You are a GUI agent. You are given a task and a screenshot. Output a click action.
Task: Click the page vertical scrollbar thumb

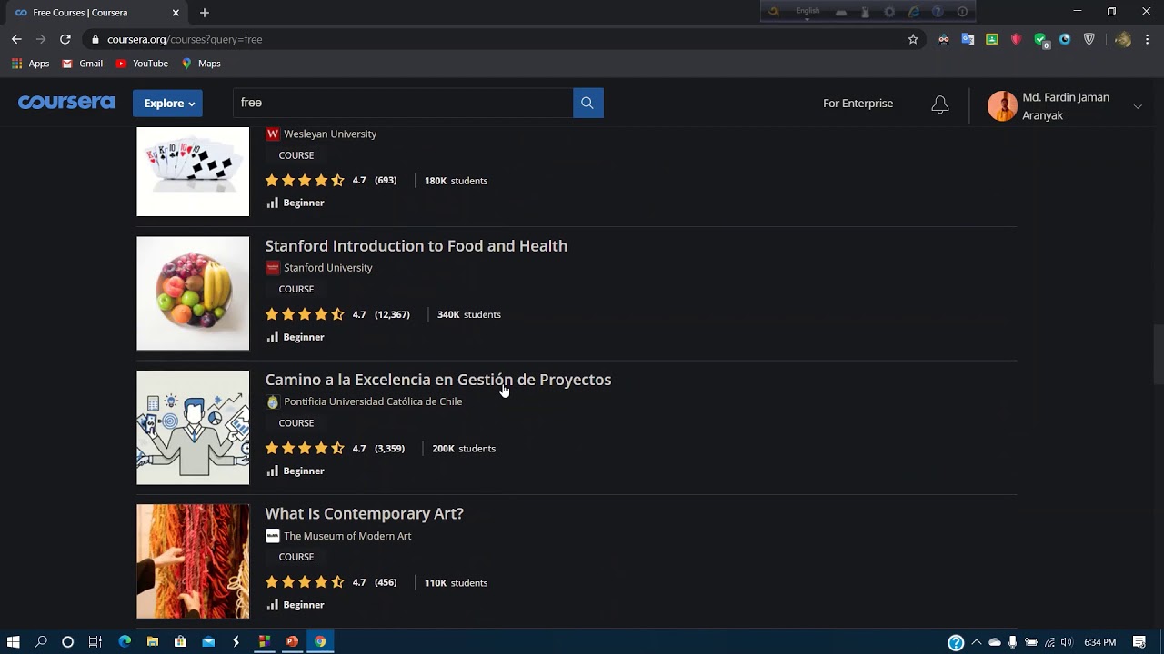coord(1158,354)
